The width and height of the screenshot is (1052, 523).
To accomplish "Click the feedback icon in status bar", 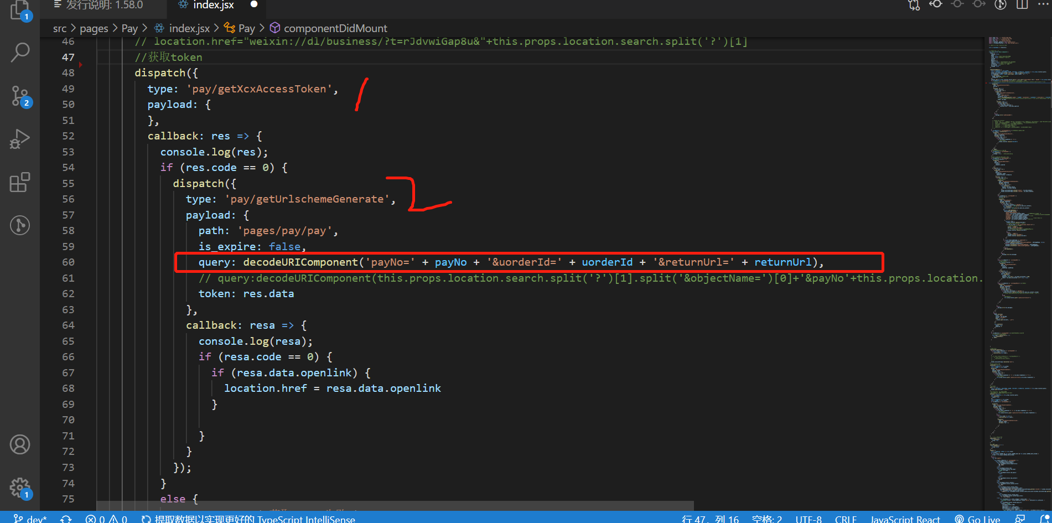I will [x=1020, y=518].
